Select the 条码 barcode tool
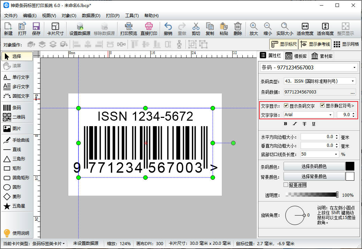The width and height of the screenshot is (362, 249). (17, 107)
